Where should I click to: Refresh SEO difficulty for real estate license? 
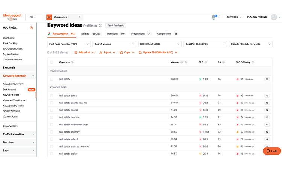pos(267,110)
